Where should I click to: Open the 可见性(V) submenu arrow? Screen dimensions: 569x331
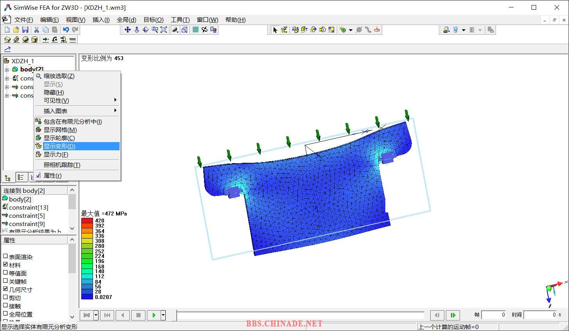[x=115, y=100]
